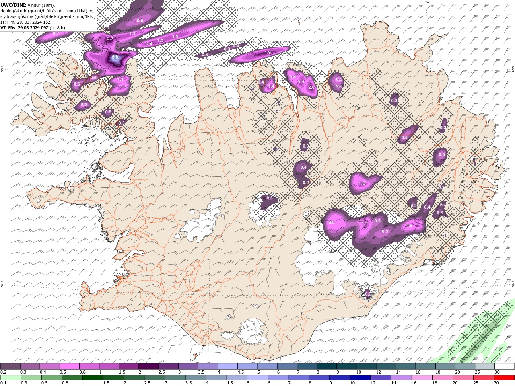Select light grey upper swatch between 25 and 30

[485, 366]
